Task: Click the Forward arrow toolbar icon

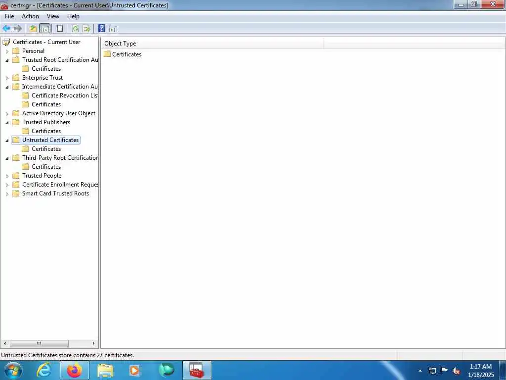Action: tap(18, 28)
